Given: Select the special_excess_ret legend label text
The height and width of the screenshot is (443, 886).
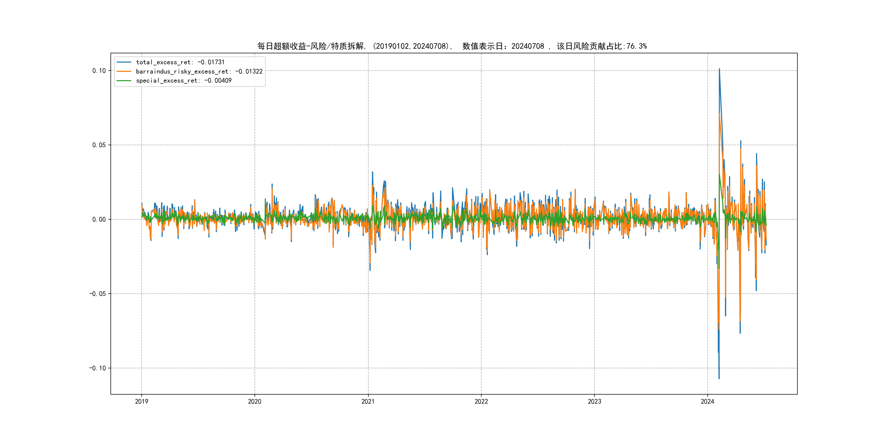Looking at the screenshot, I should [184, 80].
